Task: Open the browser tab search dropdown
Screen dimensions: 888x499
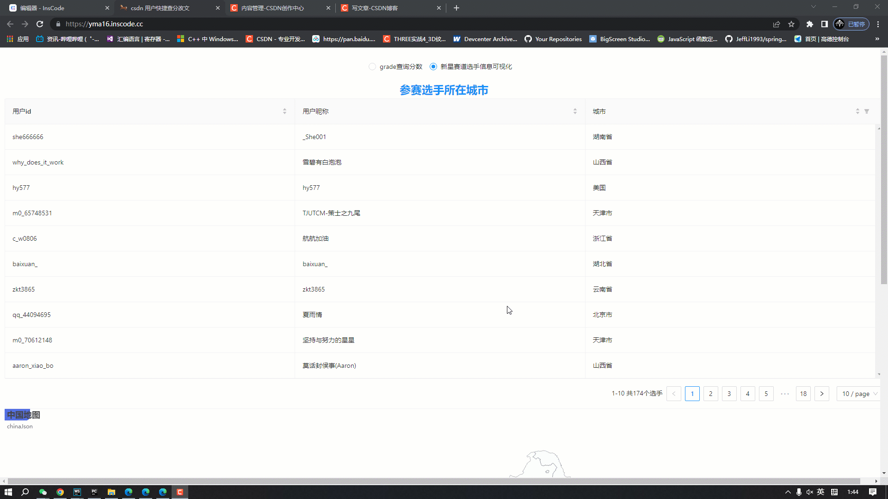Action: pyautogui.click(x=813, y=7)
